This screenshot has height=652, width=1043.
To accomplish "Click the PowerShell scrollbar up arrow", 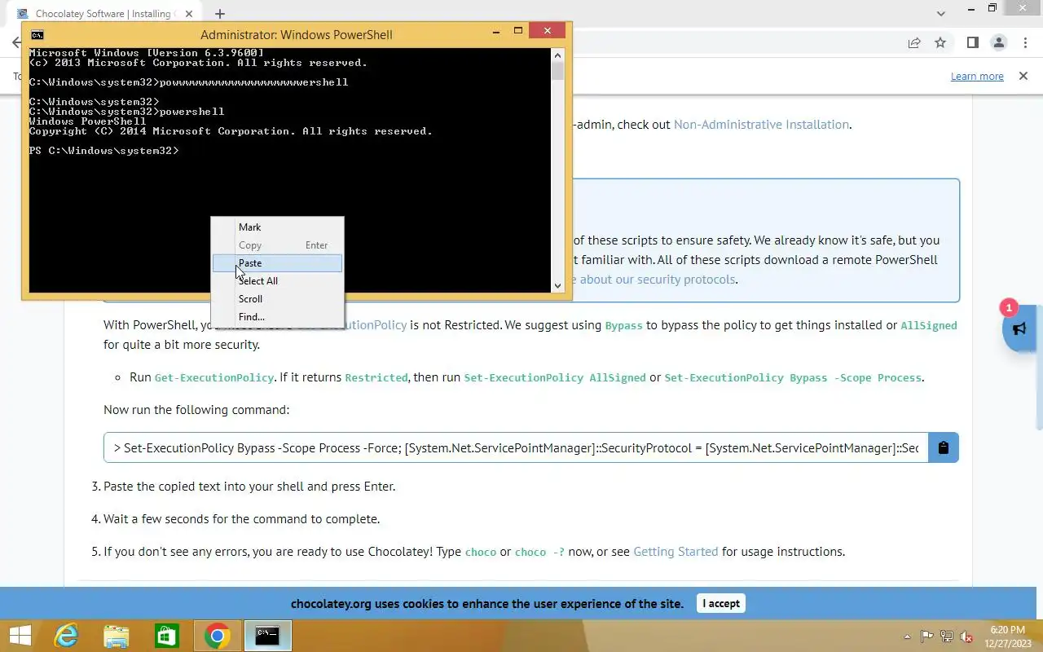I will pos(557,55).
